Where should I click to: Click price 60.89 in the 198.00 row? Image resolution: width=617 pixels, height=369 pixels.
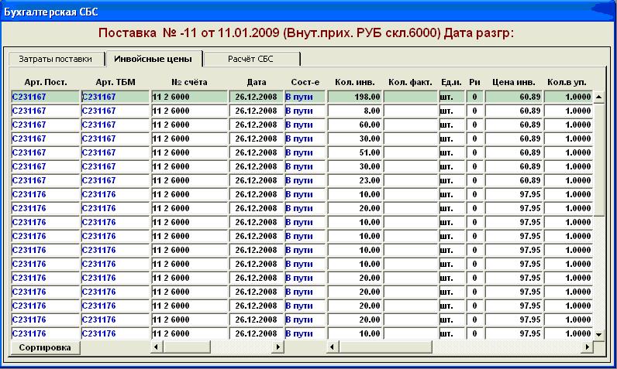(513, 97)
